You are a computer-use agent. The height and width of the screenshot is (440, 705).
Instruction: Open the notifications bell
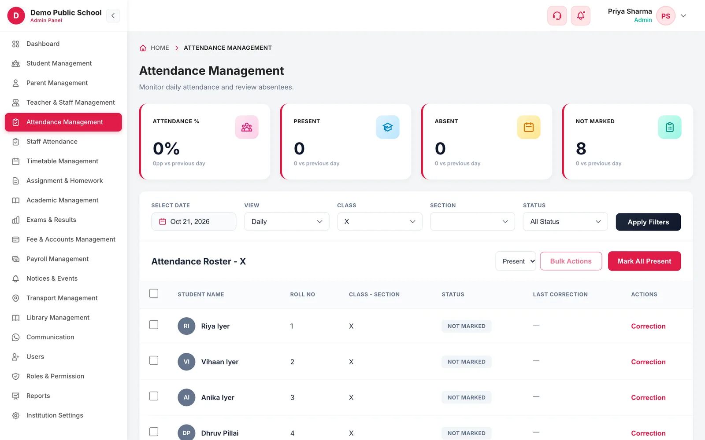581,16
